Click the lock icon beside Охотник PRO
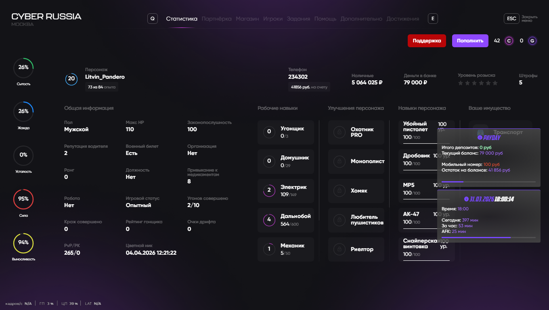Screen dimensions: 549x310 coord(339,132)
